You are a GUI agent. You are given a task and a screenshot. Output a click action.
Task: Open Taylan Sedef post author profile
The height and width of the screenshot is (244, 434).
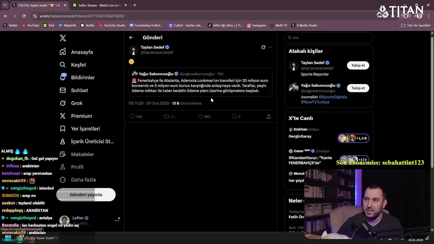point(152,47)
